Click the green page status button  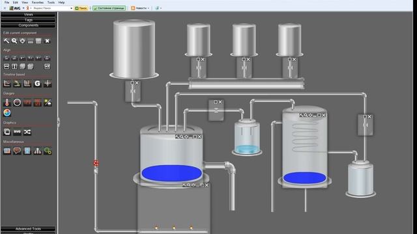tap(109, 8)
